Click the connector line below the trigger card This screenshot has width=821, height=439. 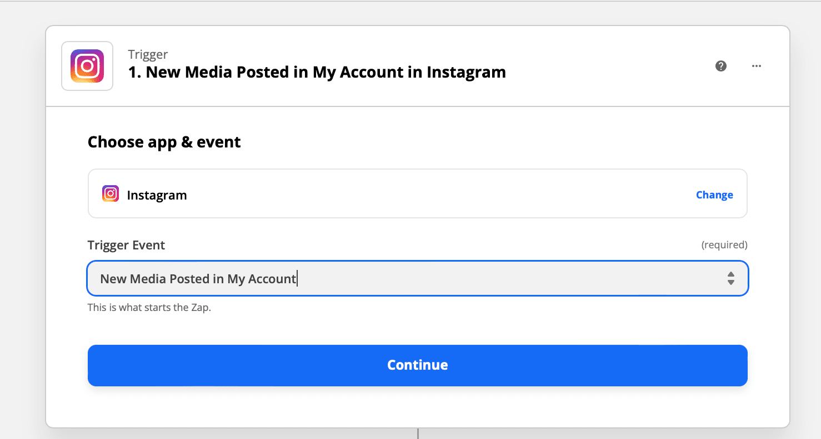click(x=418, y=433)
